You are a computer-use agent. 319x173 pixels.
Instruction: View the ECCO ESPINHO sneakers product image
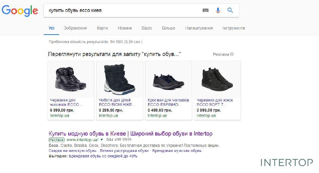(168, 79)
